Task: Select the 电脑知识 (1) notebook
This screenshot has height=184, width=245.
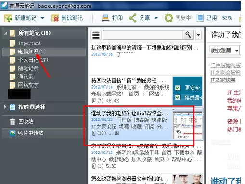Action: [x=44, y=52]
